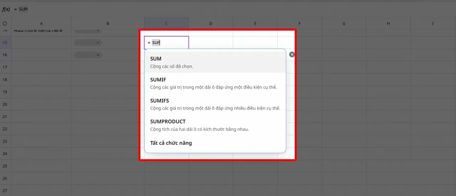Select row 20 header
Viewport: 456px width, 196px height.
pyautogui.click(x=5, y=104)
